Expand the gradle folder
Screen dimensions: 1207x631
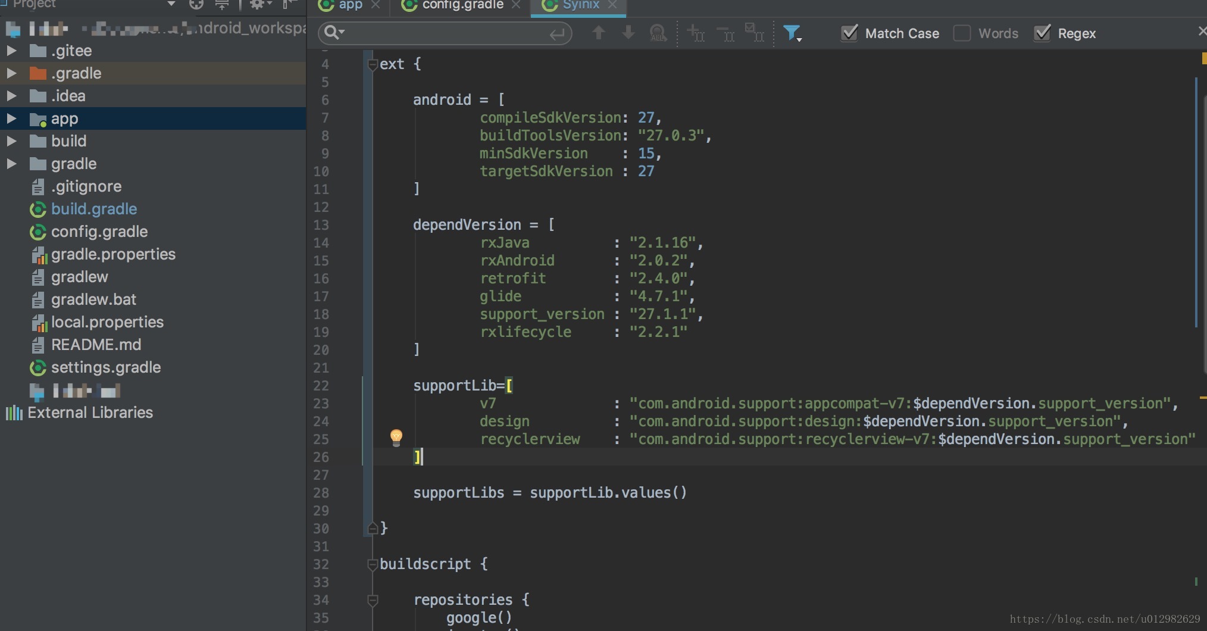point(11,164)
